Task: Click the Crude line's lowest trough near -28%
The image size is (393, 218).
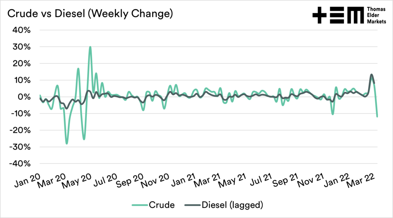Action: pos(67,143)
